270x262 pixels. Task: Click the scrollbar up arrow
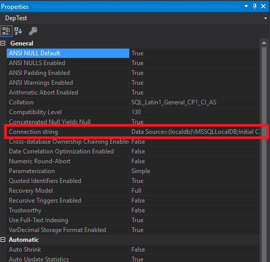coord(264,43)
